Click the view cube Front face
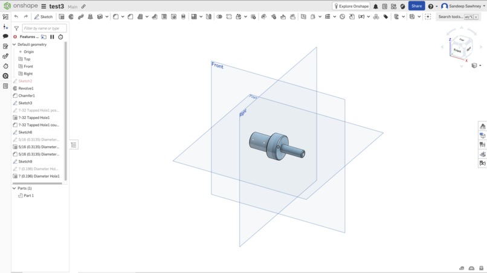Image resolution: width=487 pixels, height=273 pixels. click(x=457, y=50)
